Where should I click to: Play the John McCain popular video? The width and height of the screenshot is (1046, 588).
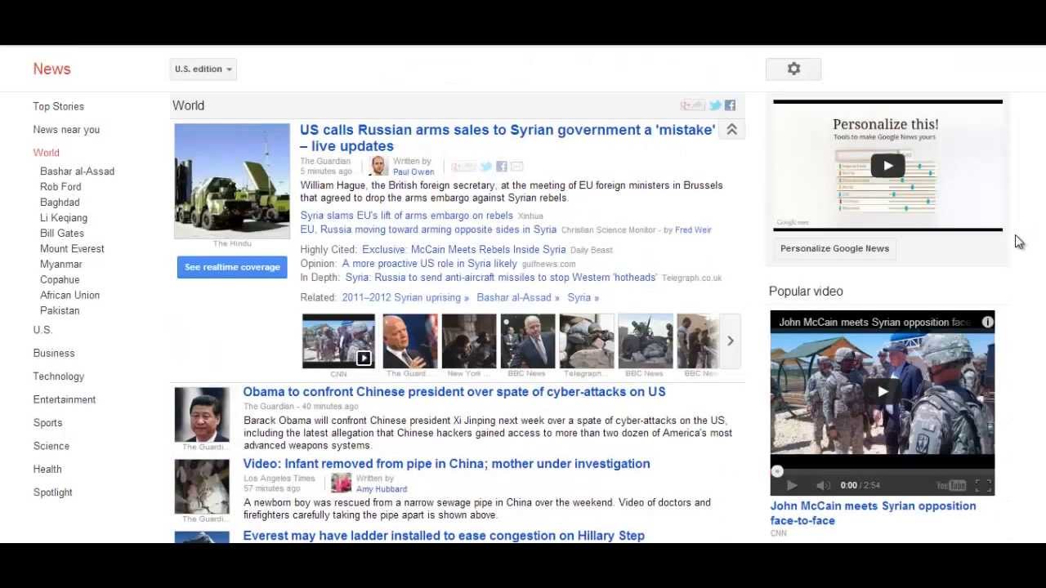(883, 391)
